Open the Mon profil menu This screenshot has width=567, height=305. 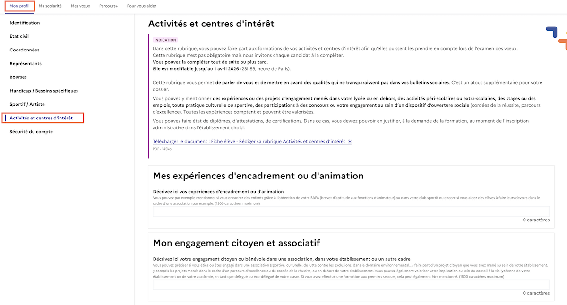pyautogui.click(x=19, y=6)
